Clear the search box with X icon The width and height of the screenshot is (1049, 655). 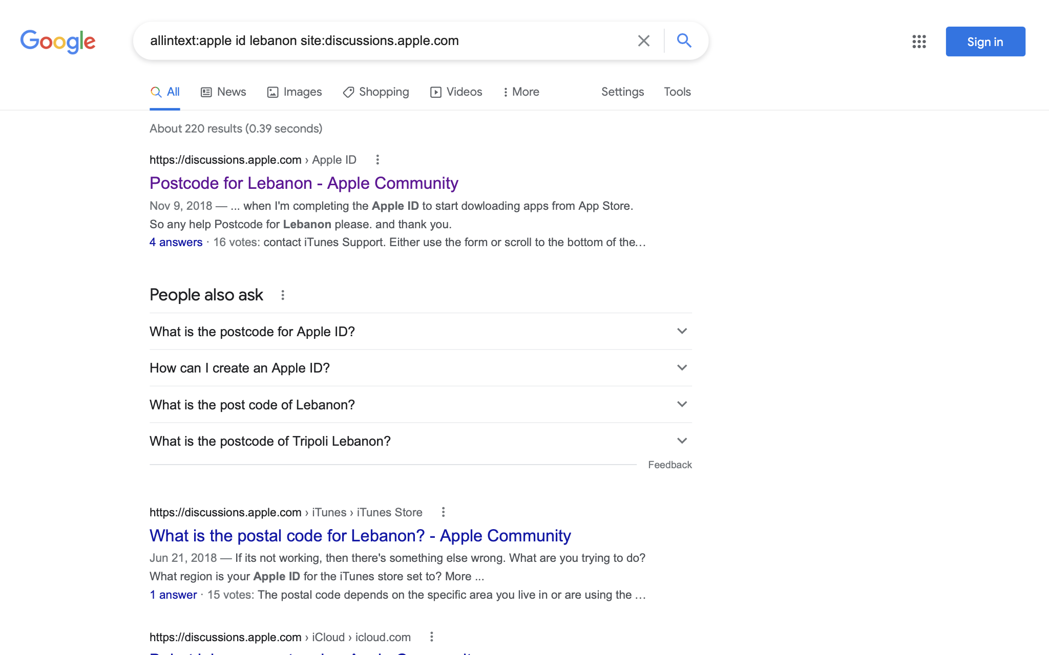click(643, 41)
